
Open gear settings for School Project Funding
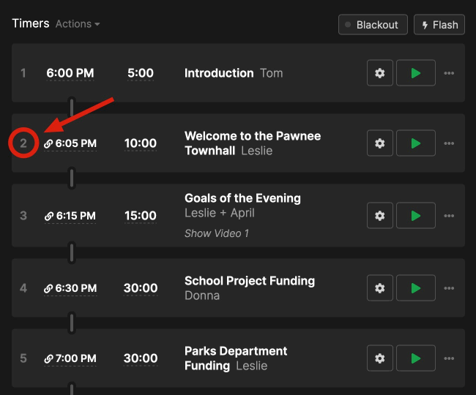380,288
